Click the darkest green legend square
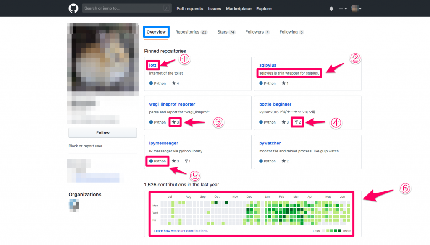Screen dimensions: 430x245 point(340,231)
